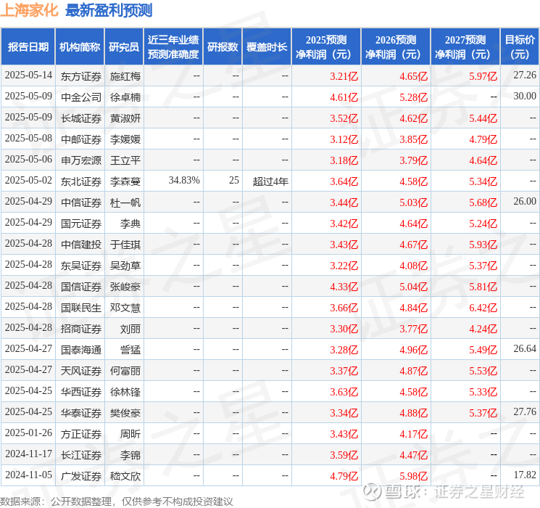Click the date 2025-05-14

pos(28,75)
